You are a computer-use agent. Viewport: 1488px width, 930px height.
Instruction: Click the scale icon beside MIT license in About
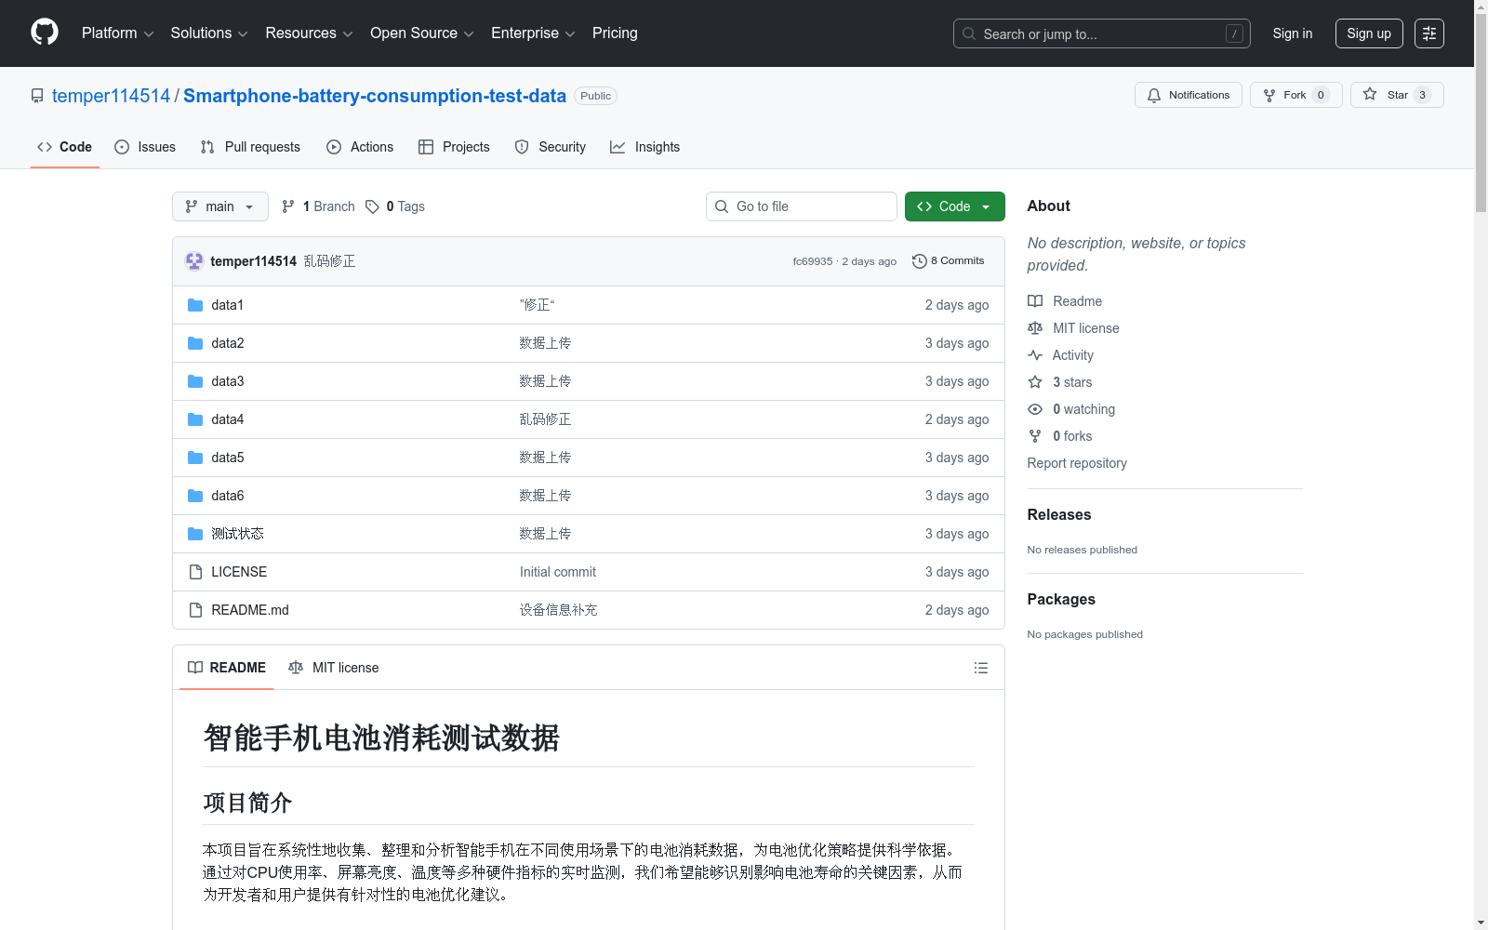(1035, 328)
